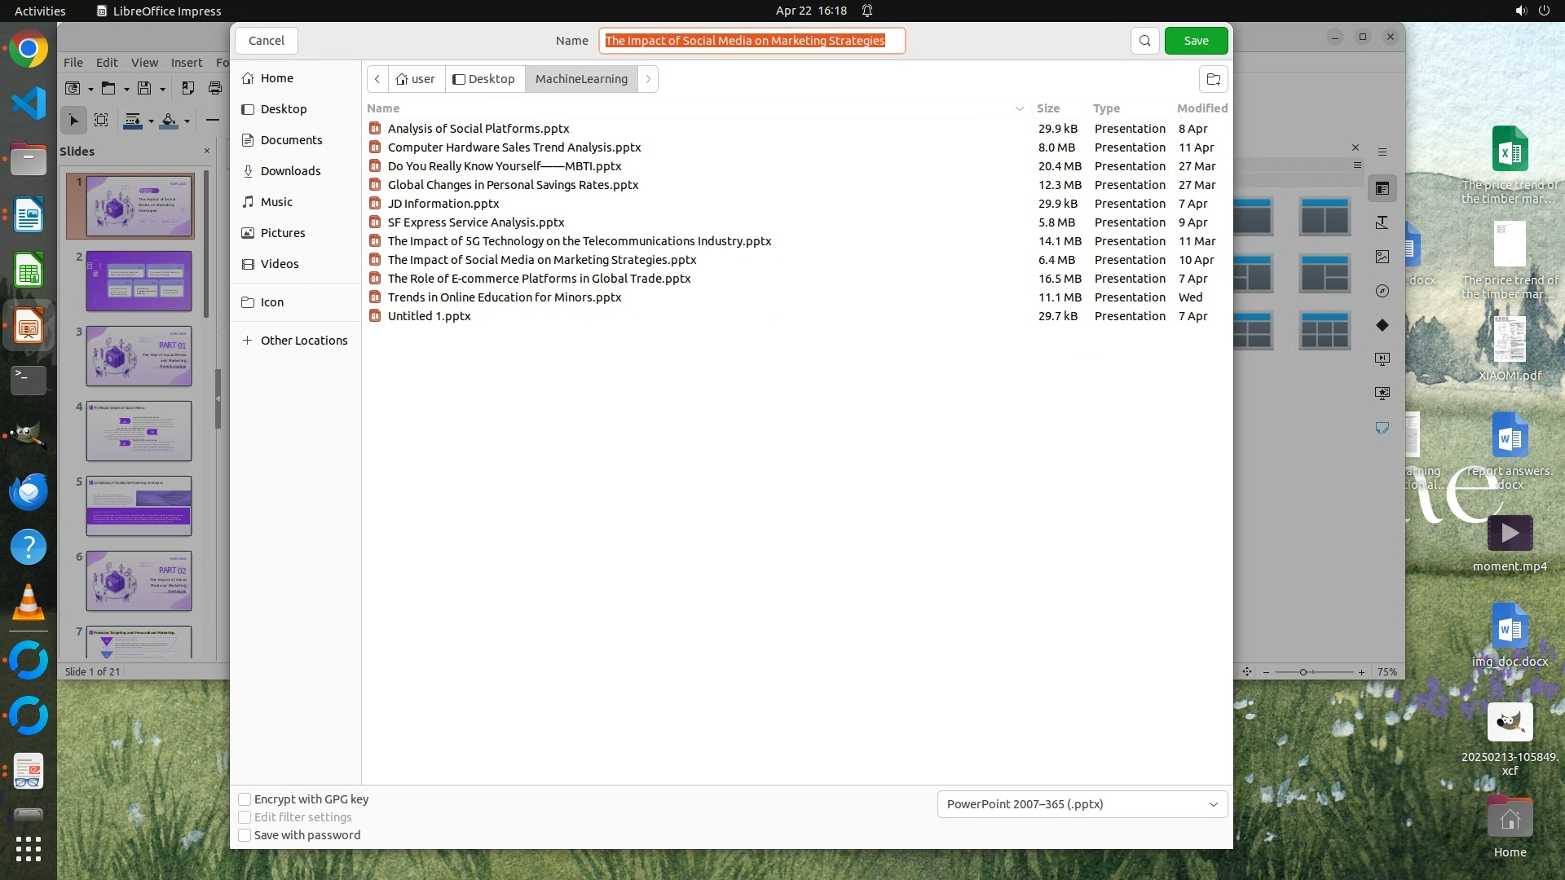Click the sidebar Gallery image icon
This screenshot has width=1565, height=880.
(x=1382, y=257)
